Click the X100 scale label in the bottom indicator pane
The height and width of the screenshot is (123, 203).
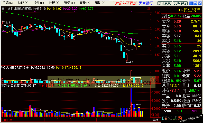coord(154,115)
